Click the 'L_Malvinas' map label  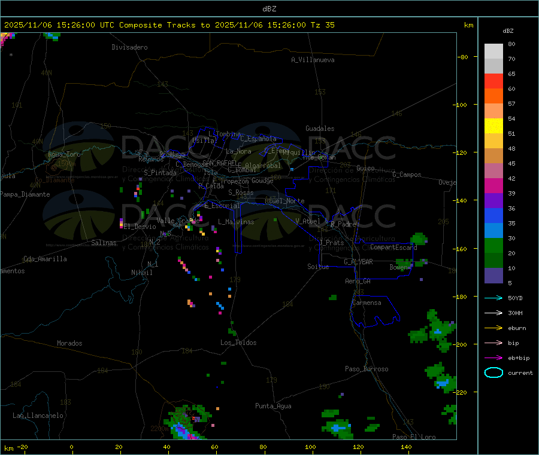(236, 222)
